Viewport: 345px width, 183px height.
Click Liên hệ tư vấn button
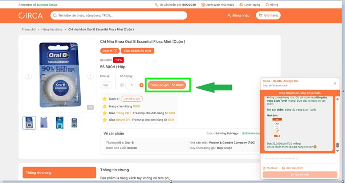[131, 99]
